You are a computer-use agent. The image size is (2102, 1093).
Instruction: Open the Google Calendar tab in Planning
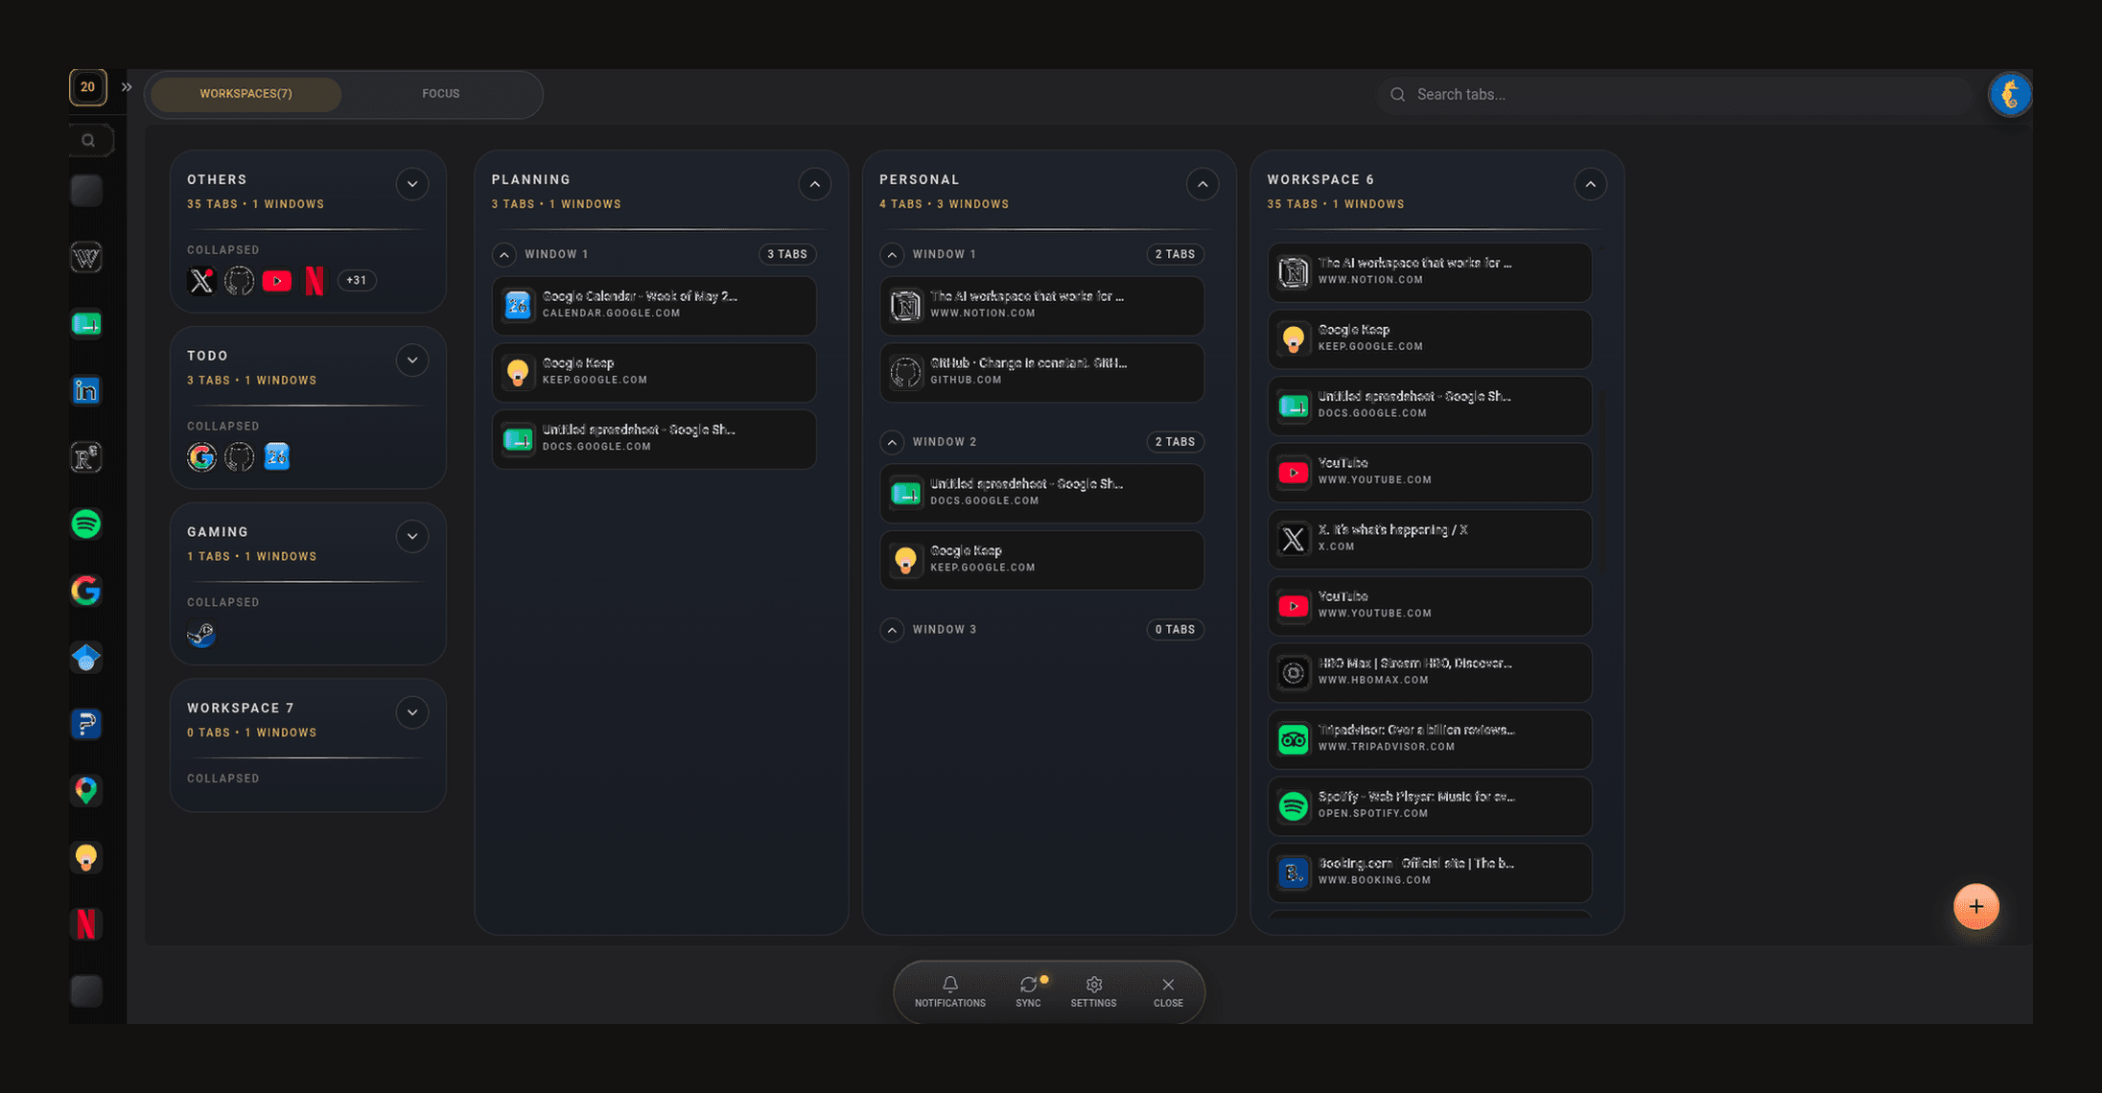654,306
